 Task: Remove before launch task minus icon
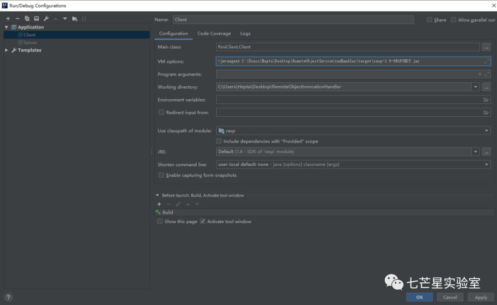168,204
